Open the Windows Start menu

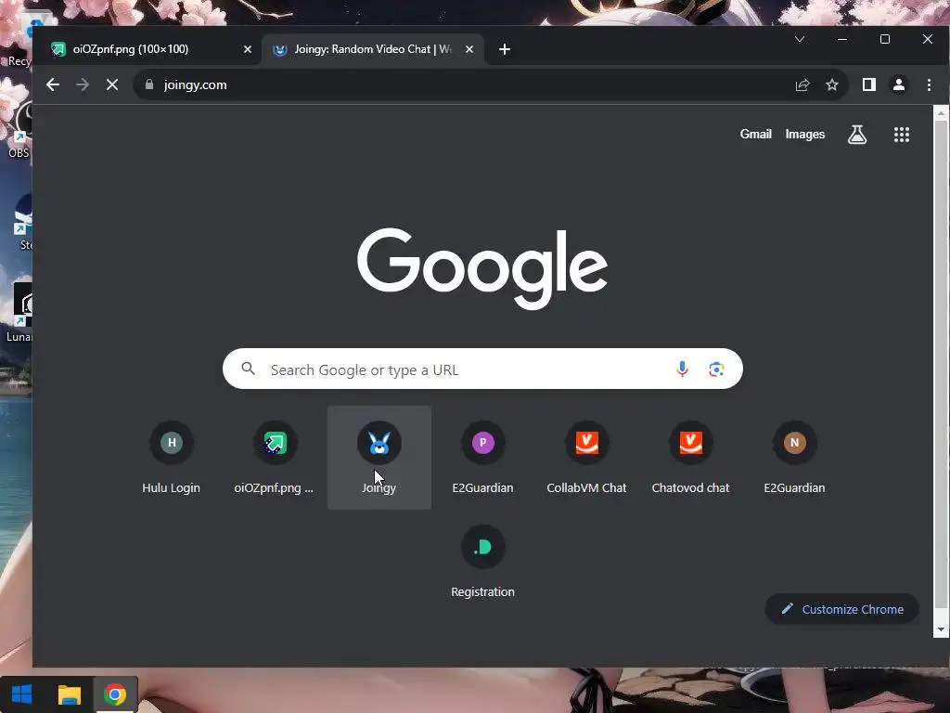22,694
